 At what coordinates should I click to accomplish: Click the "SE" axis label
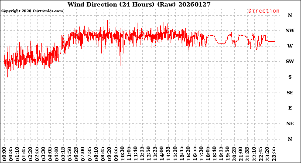pyautogui.click(x=290, y=93)
